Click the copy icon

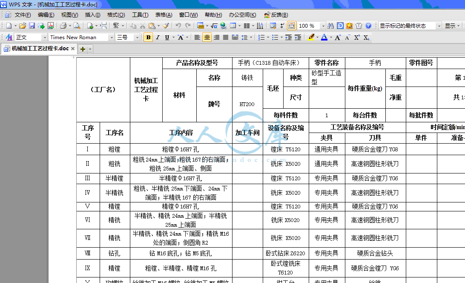coord(133,26)
